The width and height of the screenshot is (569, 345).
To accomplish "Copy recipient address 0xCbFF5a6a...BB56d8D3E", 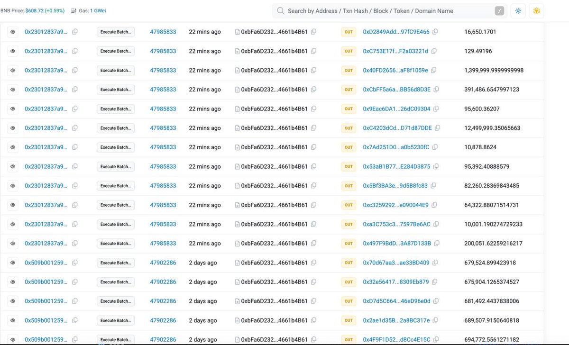I will click(436, 90).
